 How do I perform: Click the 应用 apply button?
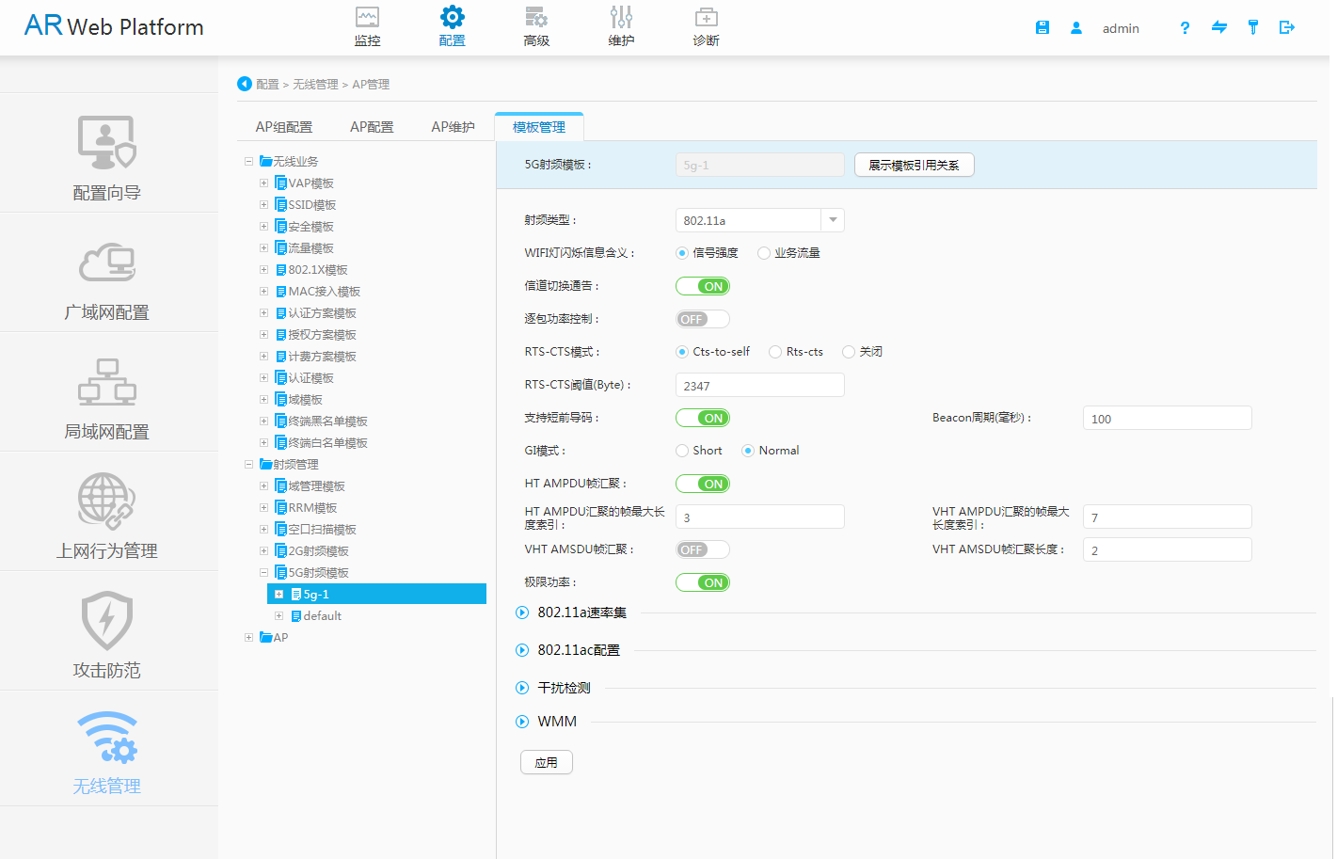click(546, 762)
